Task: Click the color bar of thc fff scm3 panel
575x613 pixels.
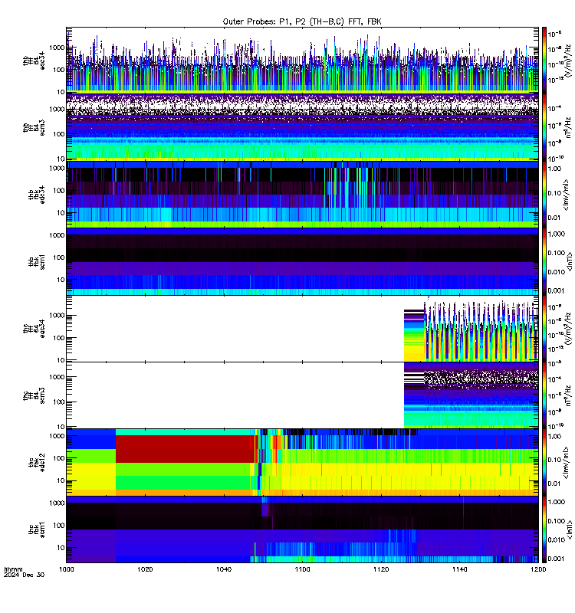Action: coord(544,395)
